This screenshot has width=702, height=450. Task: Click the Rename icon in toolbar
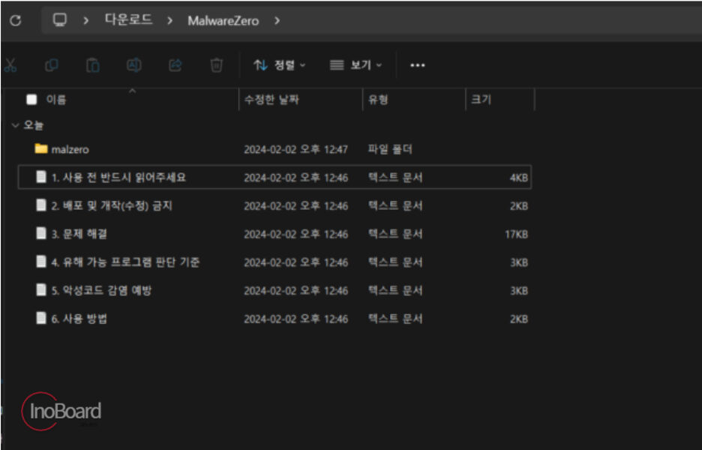pyautogui.click(x=133, y=65)
